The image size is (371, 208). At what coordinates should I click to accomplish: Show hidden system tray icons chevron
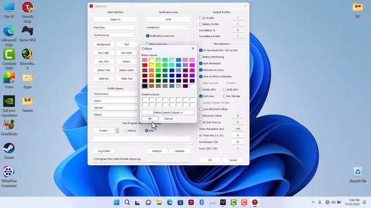[313, 202]
